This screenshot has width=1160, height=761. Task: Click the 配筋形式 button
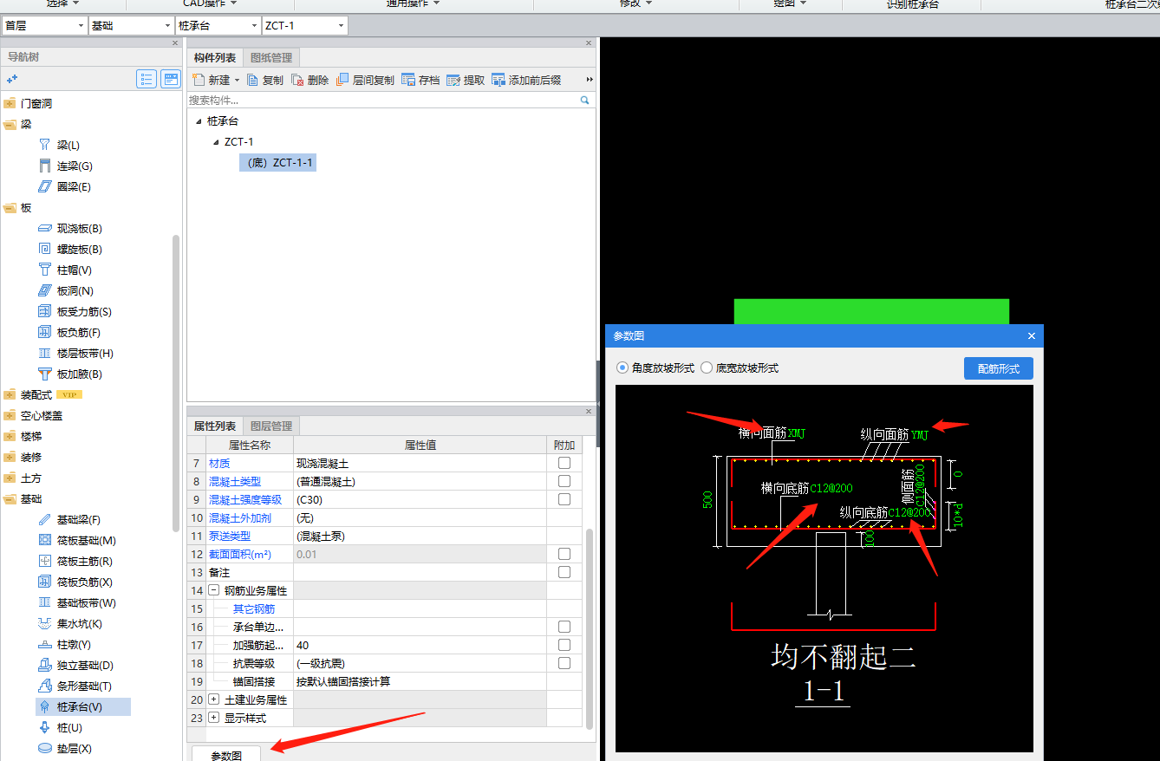coord(999,368)
